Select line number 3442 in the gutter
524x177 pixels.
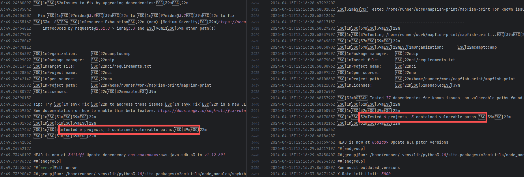[x=255, y=117]
